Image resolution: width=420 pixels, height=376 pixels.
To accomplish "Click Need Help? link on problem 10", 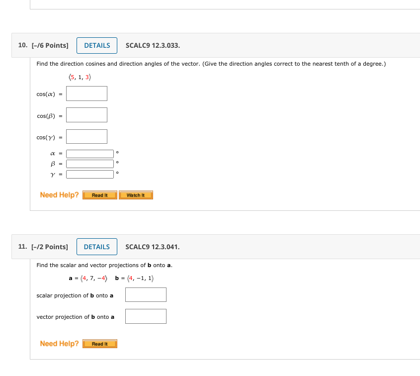I will click(x=59, y=195).
